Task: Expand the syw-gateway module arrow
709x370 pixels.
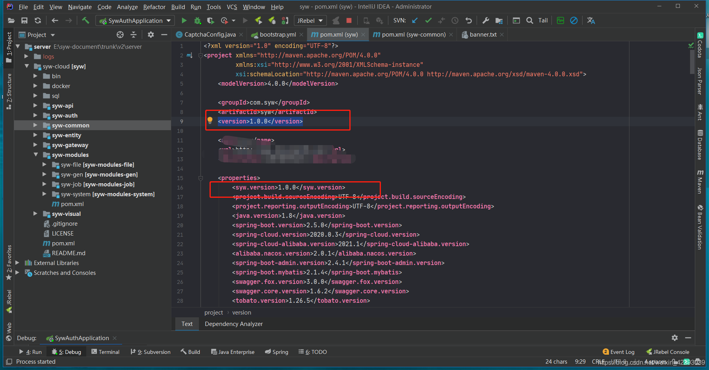Action: pyautogui.click(x=35, y=145)
